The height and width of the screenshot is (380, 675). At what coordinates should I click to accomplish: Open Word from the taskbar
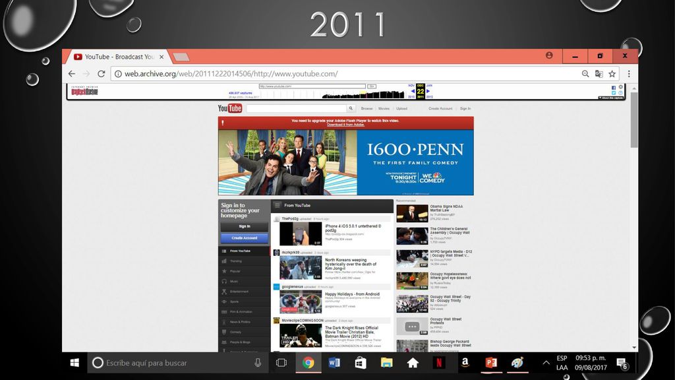pos(334,363)
